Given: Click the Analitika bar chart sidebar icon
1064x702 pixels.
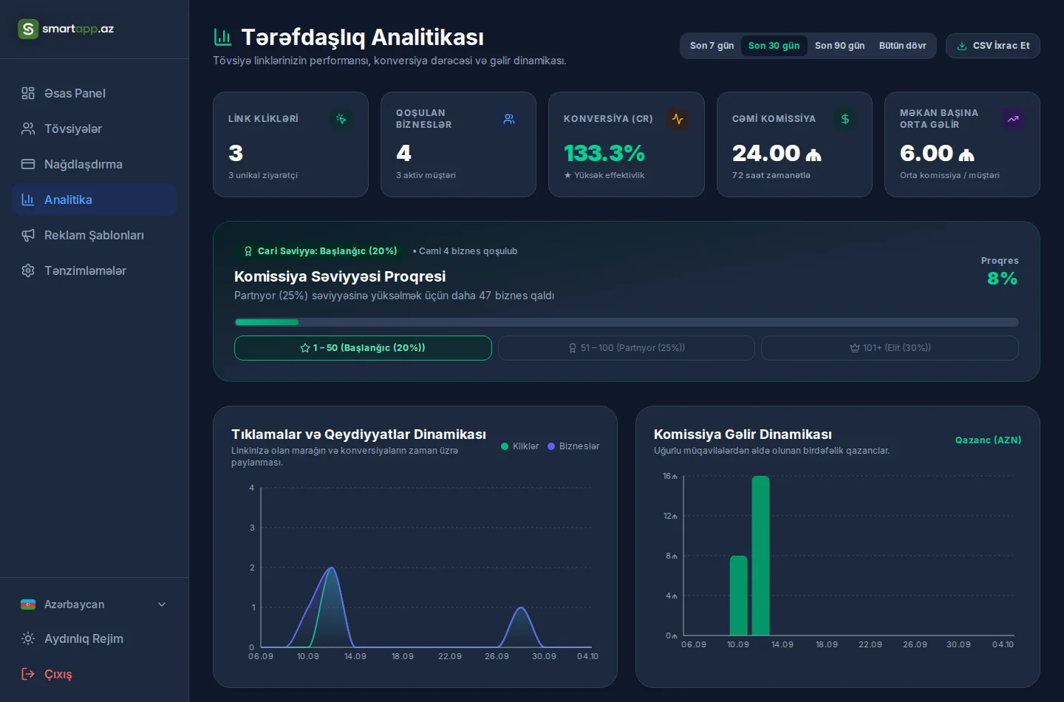Looking at the screenshot, I should (x=28, y=200).
